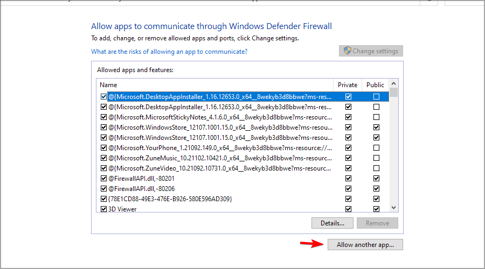Click the shield icon on Change settings

tap(348, 51)
